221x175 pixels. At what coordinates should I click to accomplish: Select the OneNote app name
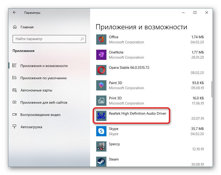click(x=116, y=52)
